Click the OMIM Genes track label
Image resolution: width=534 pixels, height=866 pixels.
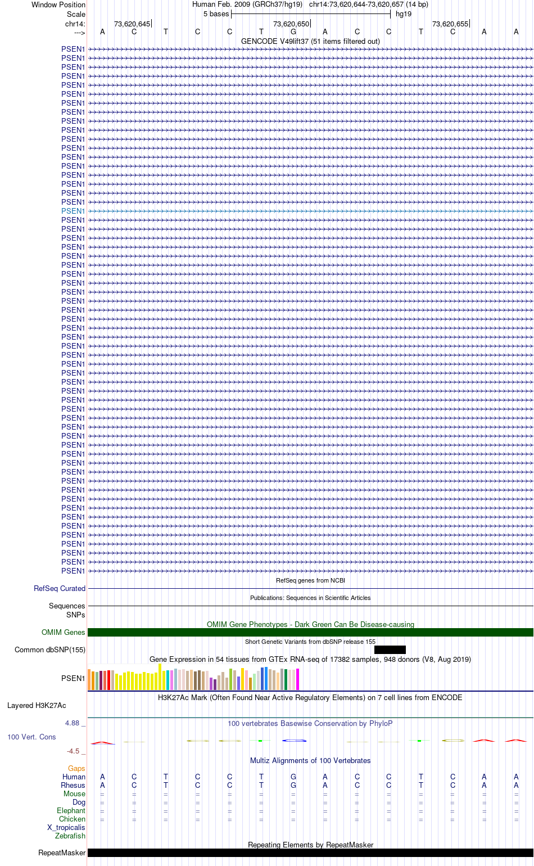coord(64,633)
